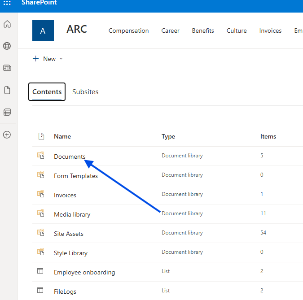This screenshot has width=303, height=300.
Task: Click the ARC site logo tile
Action: (43, 30)
